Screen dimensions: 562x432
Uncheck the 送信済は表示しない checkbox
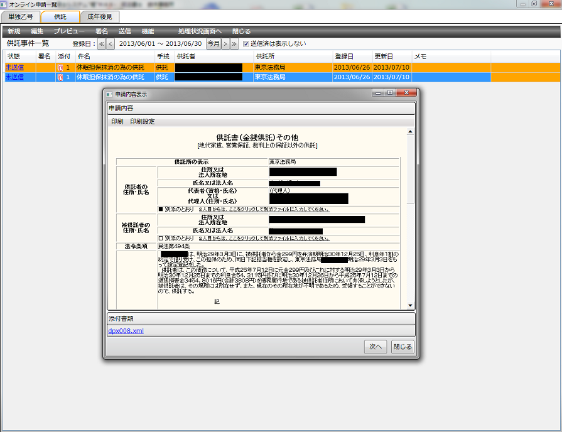coord(245,45)
